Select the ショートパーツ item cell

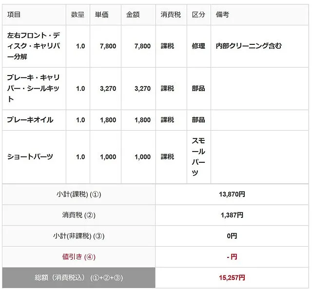click(30, 157)
